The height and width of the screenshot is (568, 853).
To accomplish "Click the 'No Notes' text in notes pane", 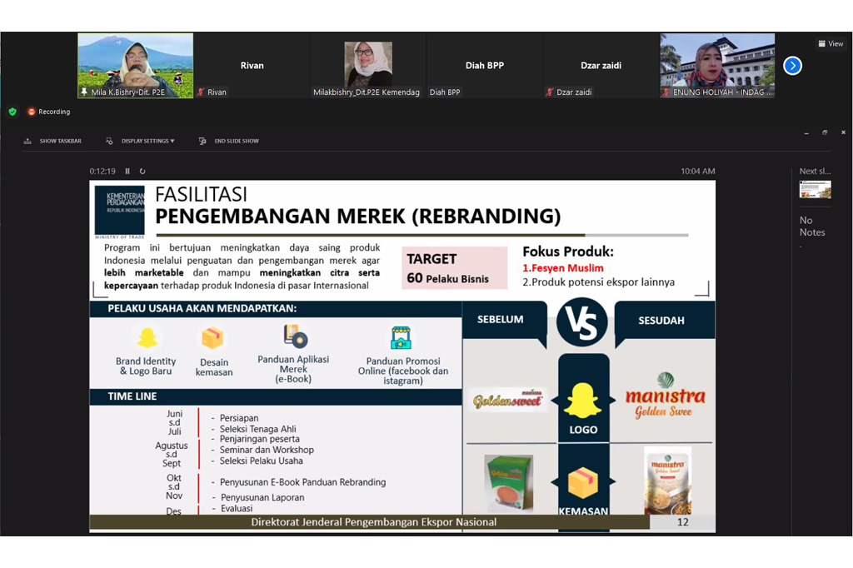I will (812, 227).
